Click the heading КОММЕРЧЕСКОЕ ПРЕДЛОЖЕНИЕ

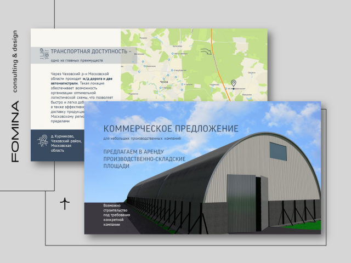pos(171,129)
